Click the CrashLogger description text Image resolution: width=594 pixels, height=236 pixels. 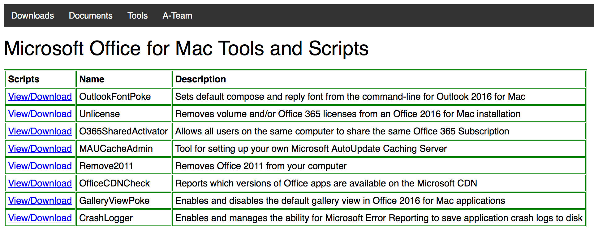point(379,218)
